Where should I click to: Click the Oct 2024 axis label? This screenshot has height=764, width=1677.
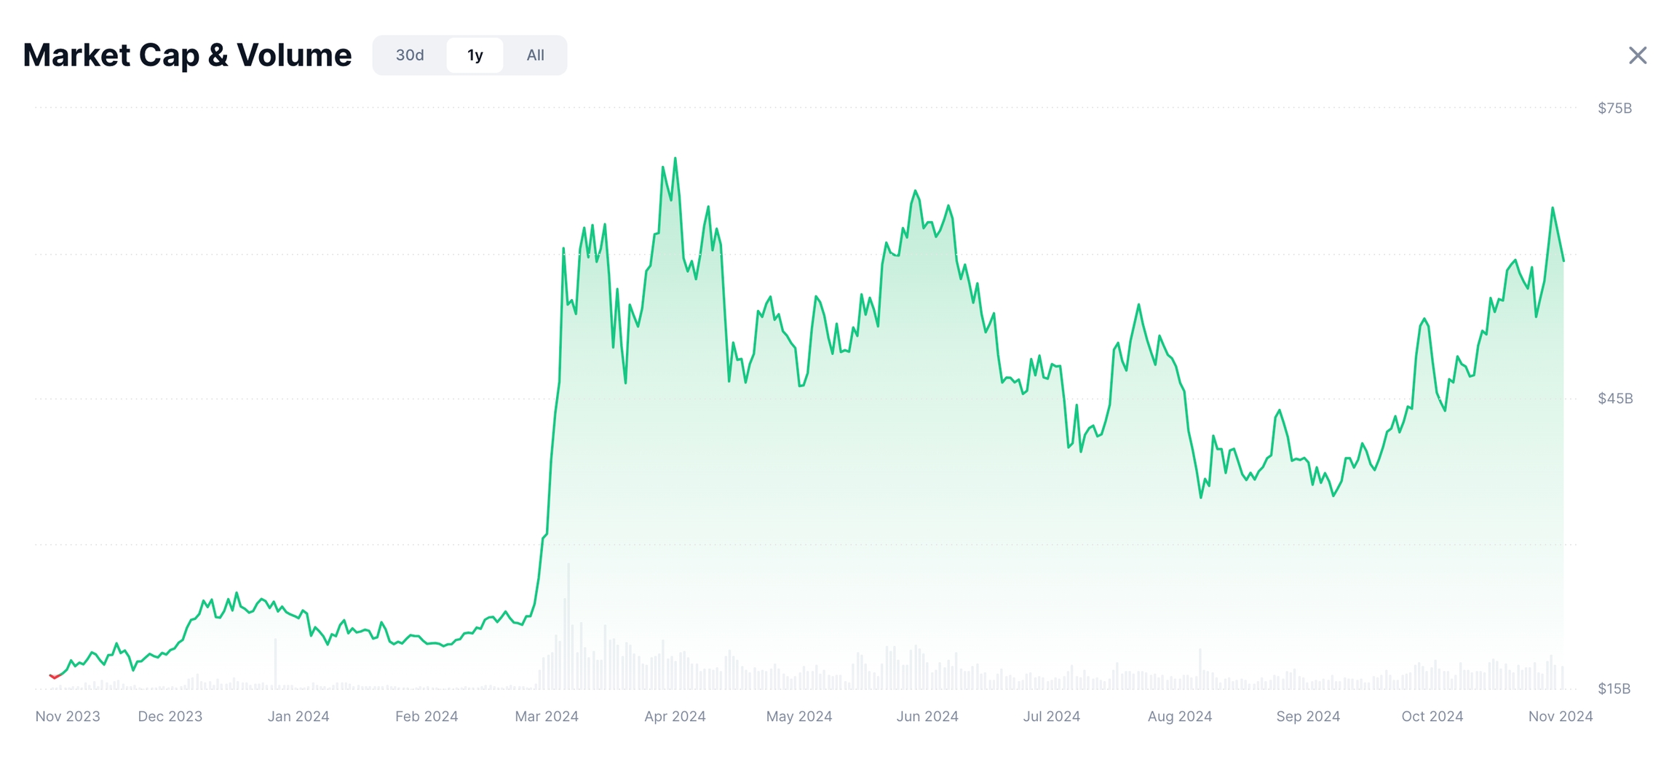pos(1432,716)
